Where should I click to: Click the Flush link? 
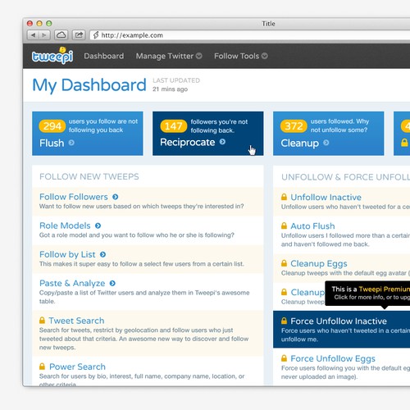pyautogui.click(x=52, y=143)
